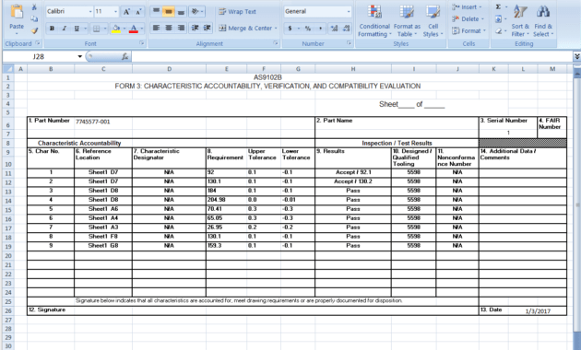Click the Grow Font icon
Screen dimensions: 581x350
pyautogui.click(x=126, y=12)
